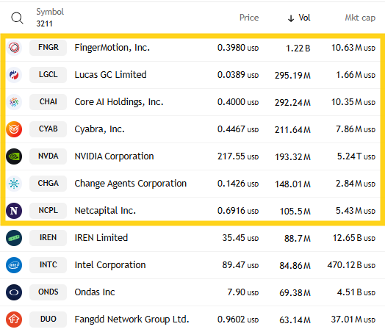This screenshot has height=332, width=385.
Task: Select the 69.38 M volume cell
Action: pos(295,293)
